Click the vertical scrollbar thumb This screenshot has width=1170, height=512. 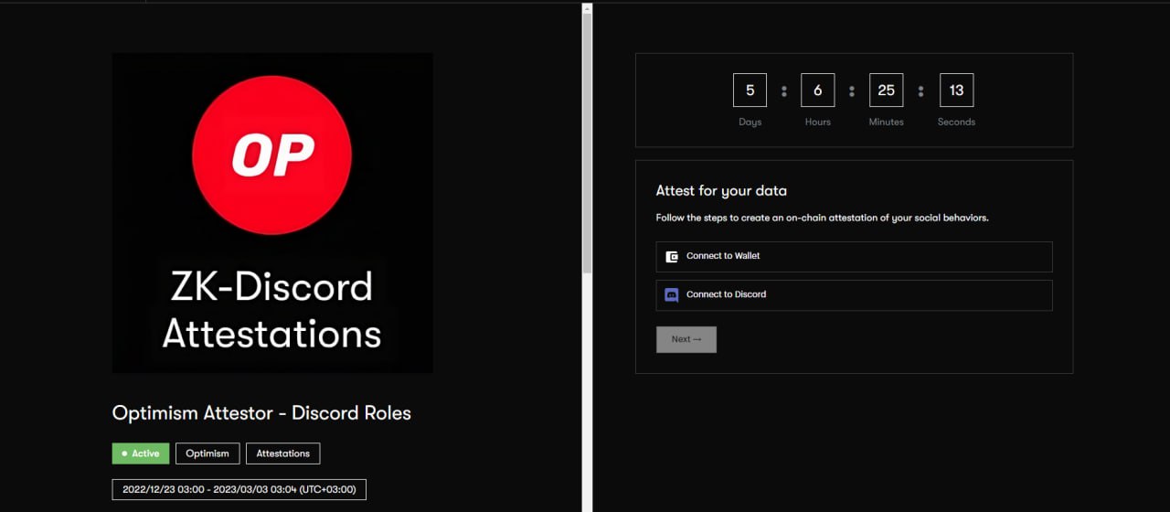[x=588, y=143]
